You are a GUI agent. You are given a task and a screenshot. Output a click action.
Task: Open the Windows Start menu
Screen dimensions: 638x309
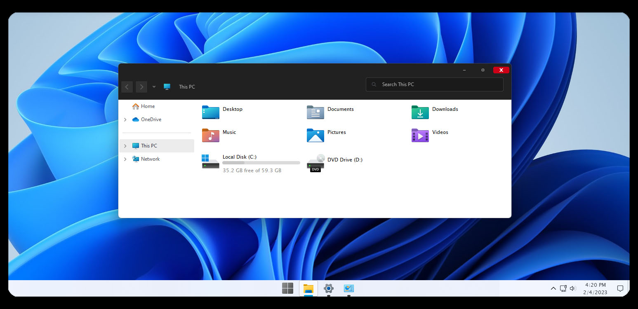(x=287, y=288)
